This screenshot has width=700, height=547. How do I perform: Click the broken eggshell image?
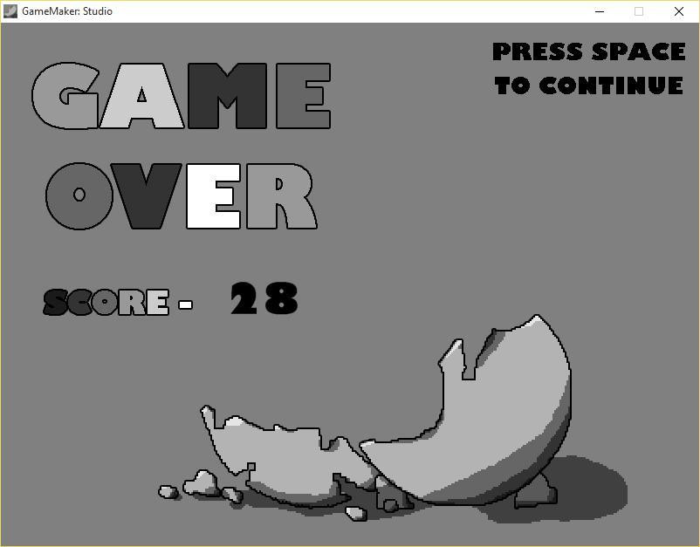coord(393,419)
